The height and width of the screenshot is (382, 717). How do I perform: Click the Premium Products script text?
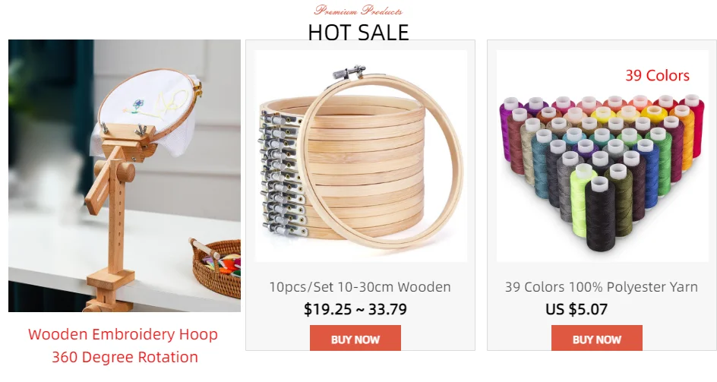tap(358, 10)
